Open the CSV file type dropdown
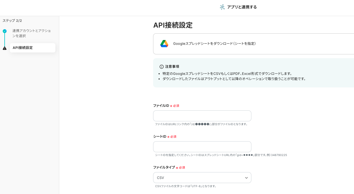This screenshot has width=354, height=194. (202, 178)
